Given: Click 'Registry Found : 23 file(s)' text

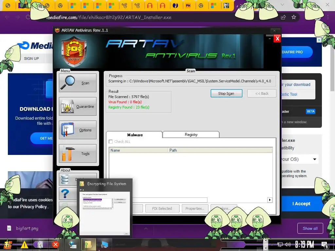Looking at the screenshot, I should 129,107.
